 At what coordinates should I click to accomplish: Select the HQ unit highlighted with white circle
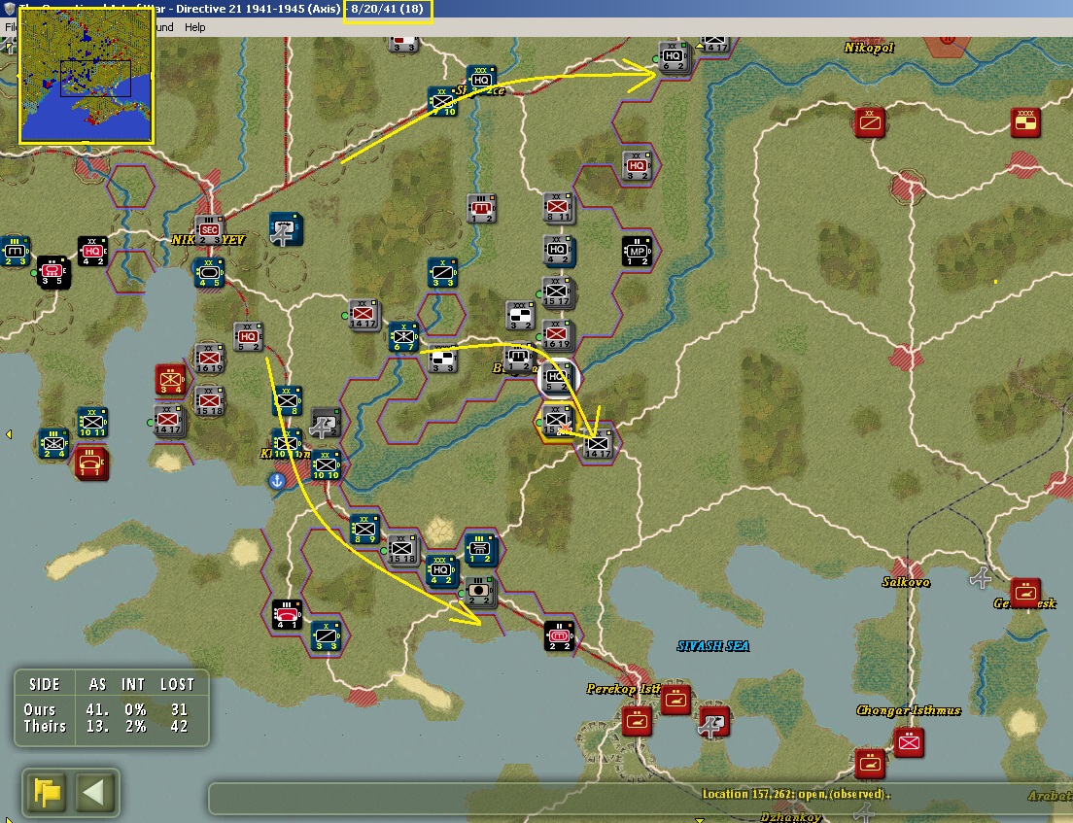(557, 378)
